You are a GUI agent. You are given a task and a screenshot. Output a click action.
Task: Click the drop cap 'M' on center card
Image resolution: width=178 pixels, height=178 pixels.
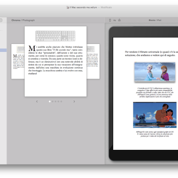(x=32, y=48)
